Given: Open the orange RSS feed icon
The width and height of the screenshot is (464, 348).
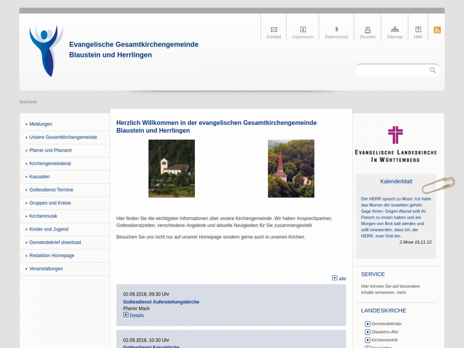Looking at the screenshot, I should 437,30.
